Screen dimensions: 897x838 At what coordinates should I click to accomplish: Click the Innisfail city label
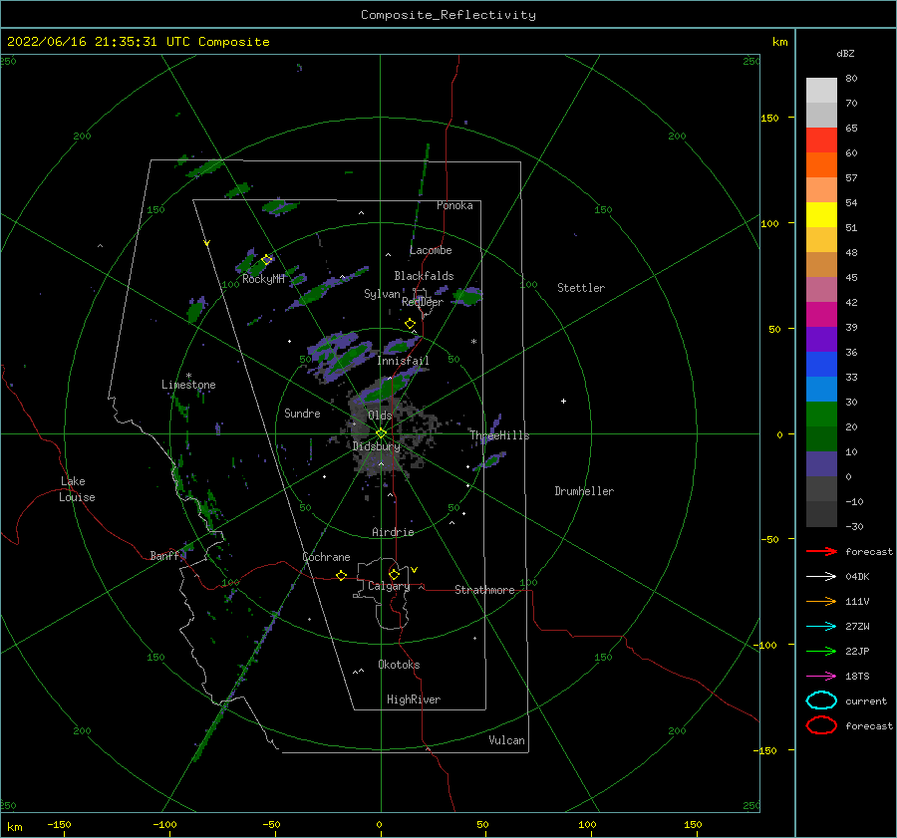coord(404,361)
